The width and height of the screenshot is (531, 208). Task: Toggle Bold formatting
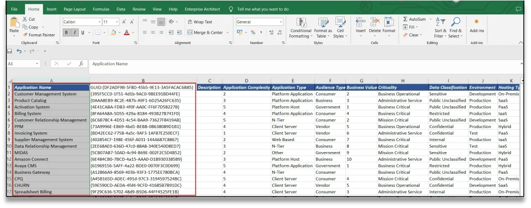coord(67,33)
